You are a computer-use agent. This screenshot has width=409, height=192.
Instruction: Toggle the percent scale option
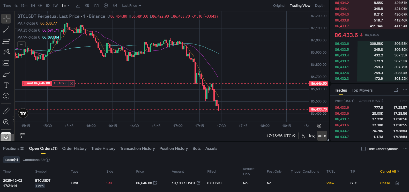coord(303,136)
